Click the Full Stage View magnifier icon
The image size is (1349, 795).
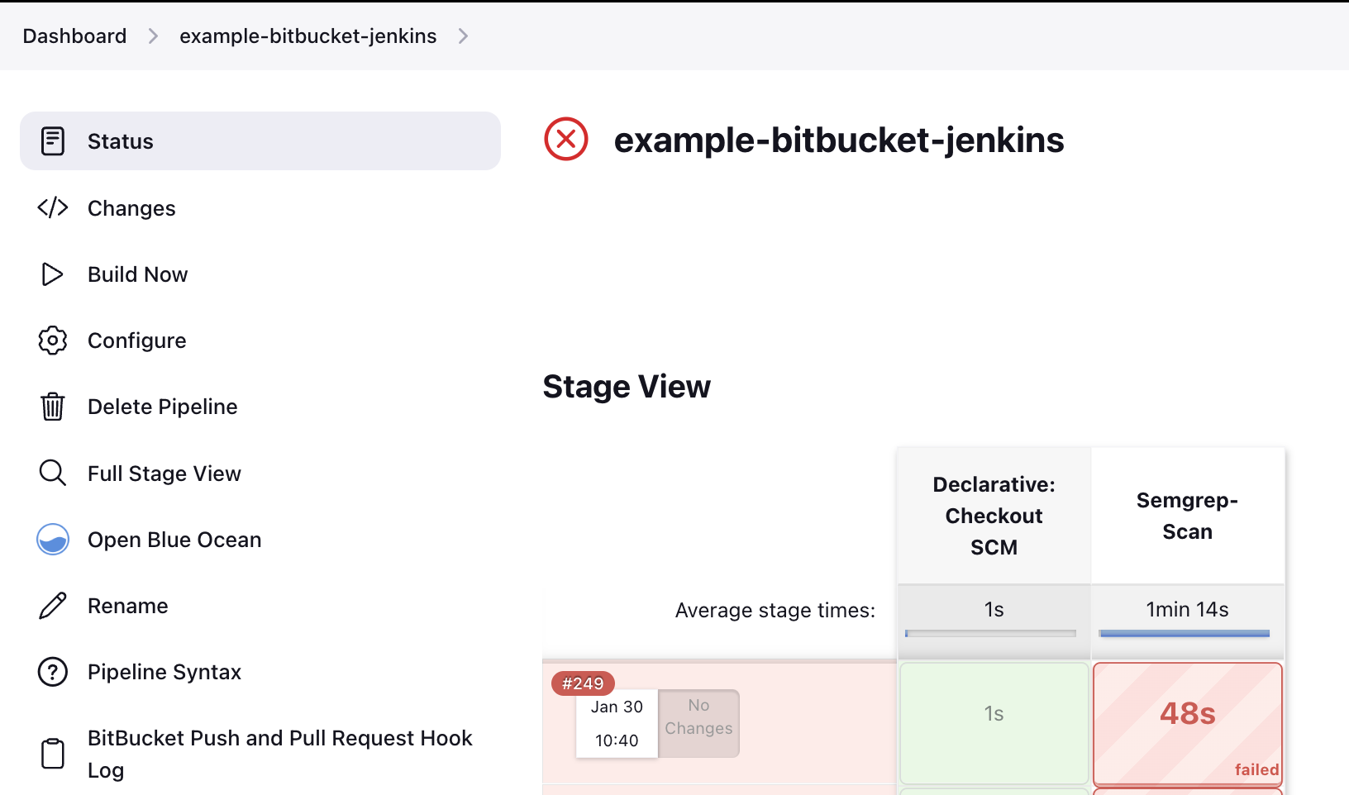pyautogui.click(x=53, y=473)
